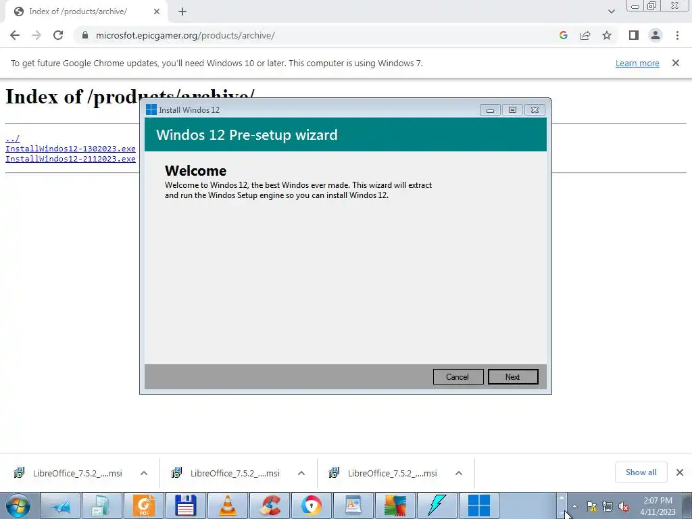Screen dimensions: 692x519
Task: Select Install Windos 12 taskbar icon
Action: [x=479, y=505]
